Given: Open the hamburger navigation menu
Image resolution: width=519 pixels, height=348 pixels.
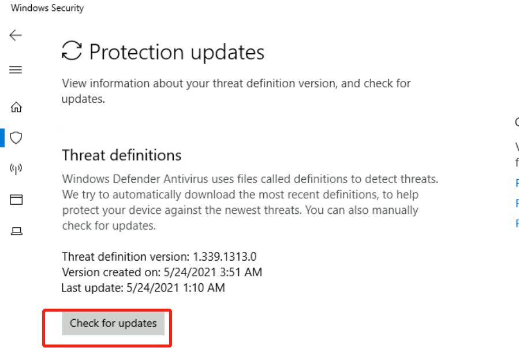Looking at the screenshot, I should pyautogui.click(x=16, y=70).
